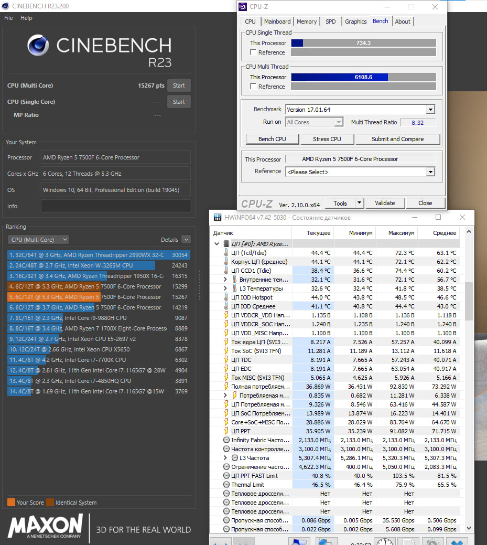Click the Bench CPU button

pyautogui.click(x=272, y=138)
